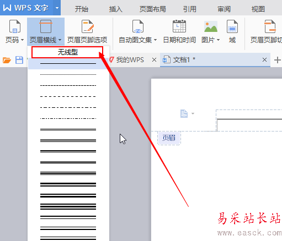The width and height of the screenshot is (282, 241).
Task: Select the dash-dot line style
Action: point(68,107)
